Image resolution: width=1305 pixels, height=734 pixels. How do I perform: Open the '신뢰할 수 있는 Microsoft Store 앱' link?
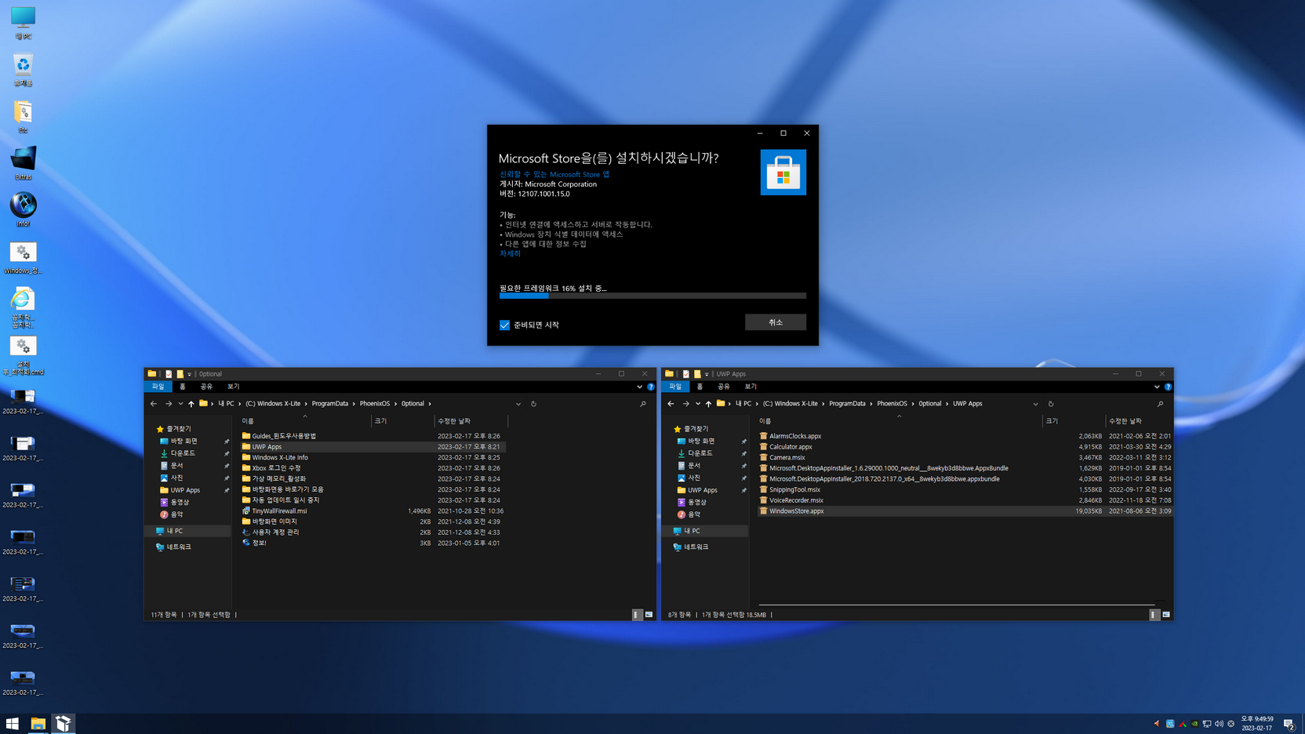click(554, 174)
